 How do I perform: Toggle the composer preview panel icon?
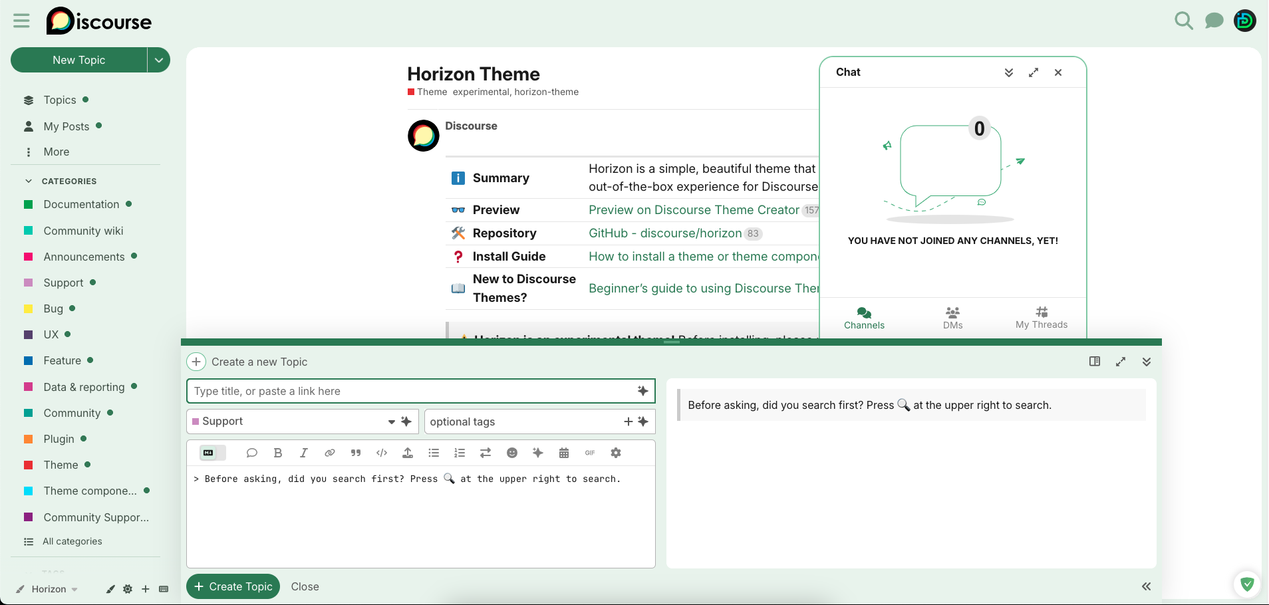point(1094,362)
